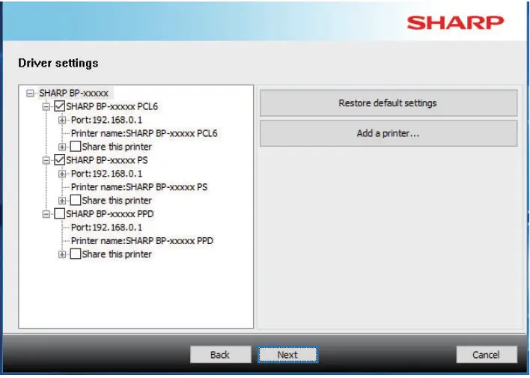Screen dimensions: 530x378
Task: Select Port:192.168.0.1 under PCL6
Action: coord(107,120)
